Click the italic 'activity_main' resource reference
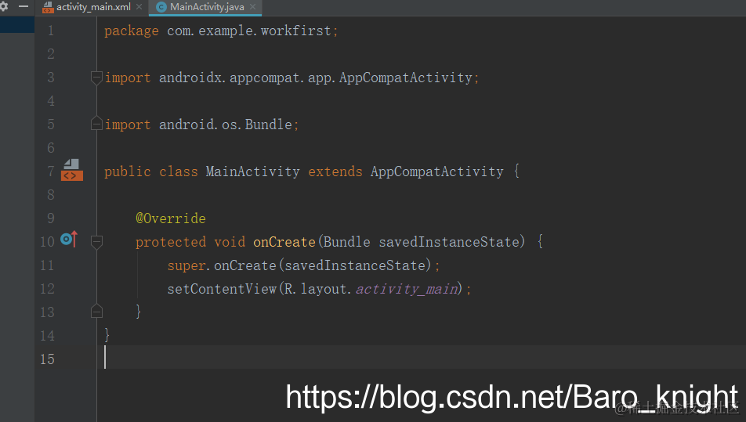The height and width of the screenshot is (422, 746). [x=407, y=289]
